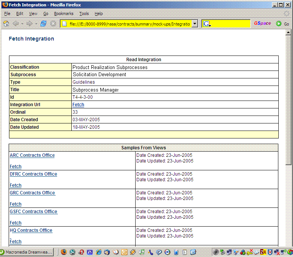Click the music note quick launch icon
This screenshot has width=293, height=257.
[142, 252]
